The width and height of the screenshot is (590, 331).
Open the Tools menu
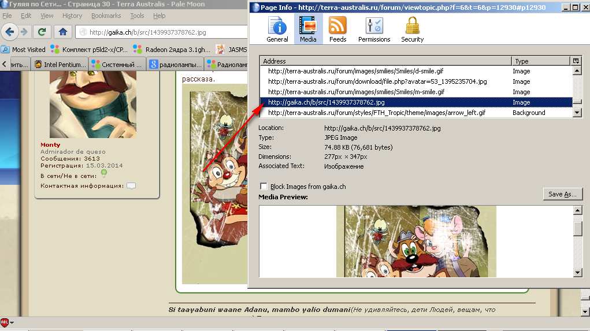click(x=138, y=16)
